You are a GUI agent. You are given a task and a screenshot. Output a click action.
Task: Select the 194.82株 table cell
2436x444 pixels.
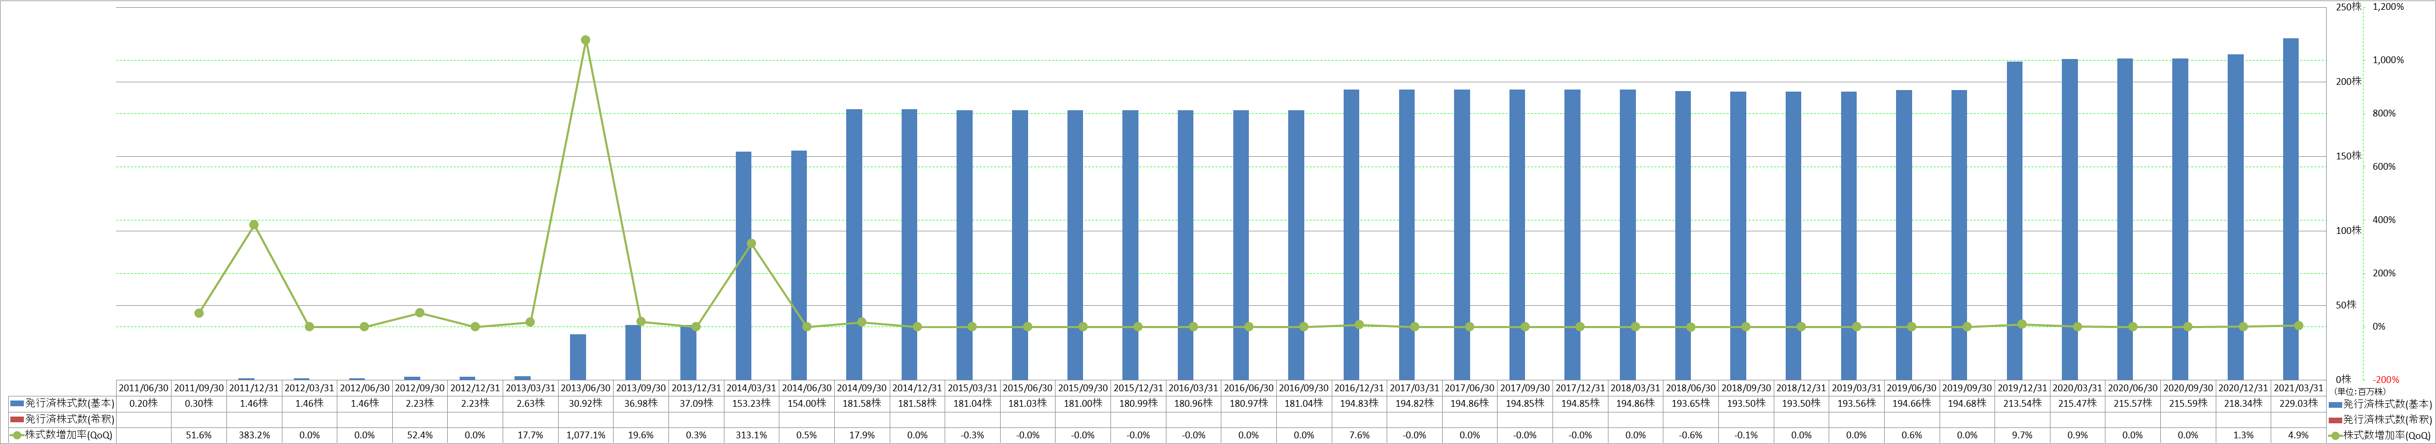(x=1415, y=404)
